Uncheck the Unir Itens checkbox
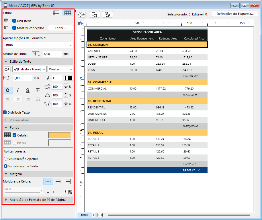Image resolution: width=262 pixels, height=220 pixels. tap(14, 21)
